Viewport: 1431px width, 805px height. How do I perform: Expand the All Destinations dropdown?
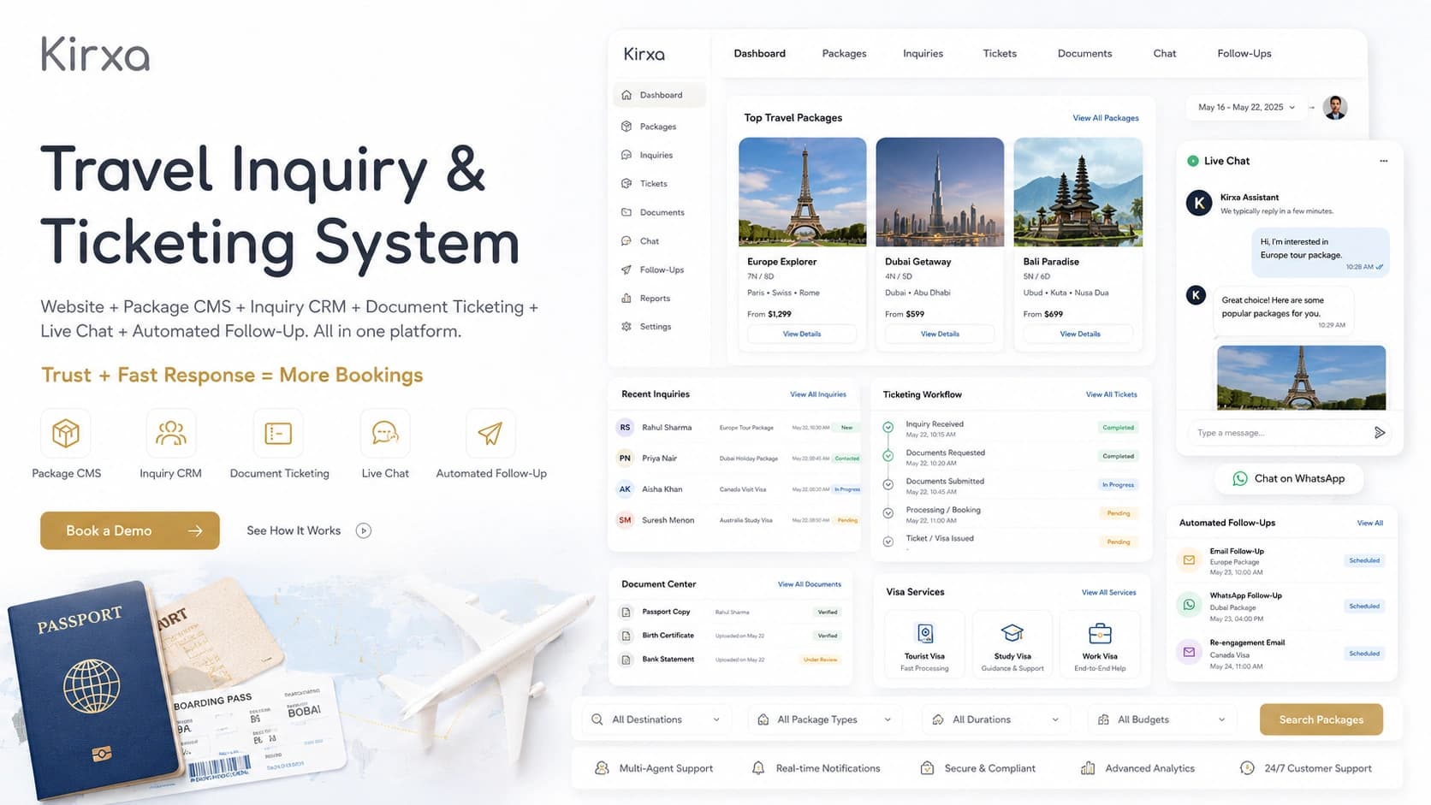(x=656, y=719)
